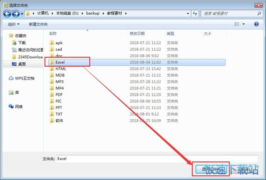The image size is (266, 180).
Task: Select 教程素材 in the address path
Action: coord(115,13)
